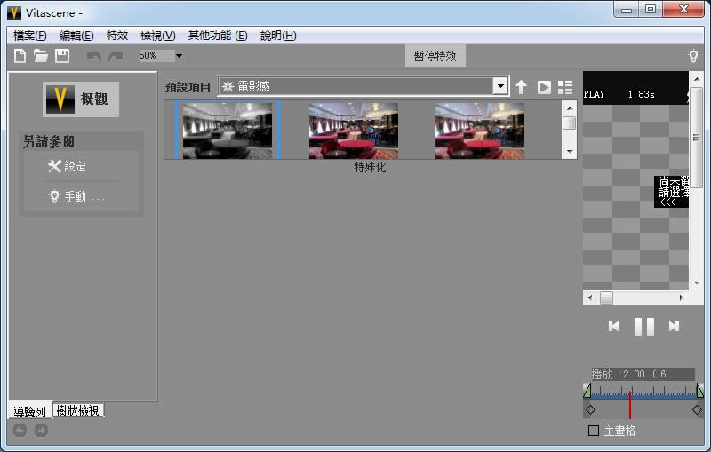Click the wrench-and-screwdriver icon beside 設定

(x=54, y=166)
